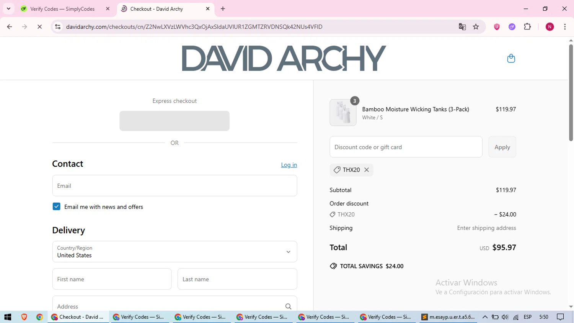Focus the First name field
This screenshot has width=574, height=323.
click(112, 279)
